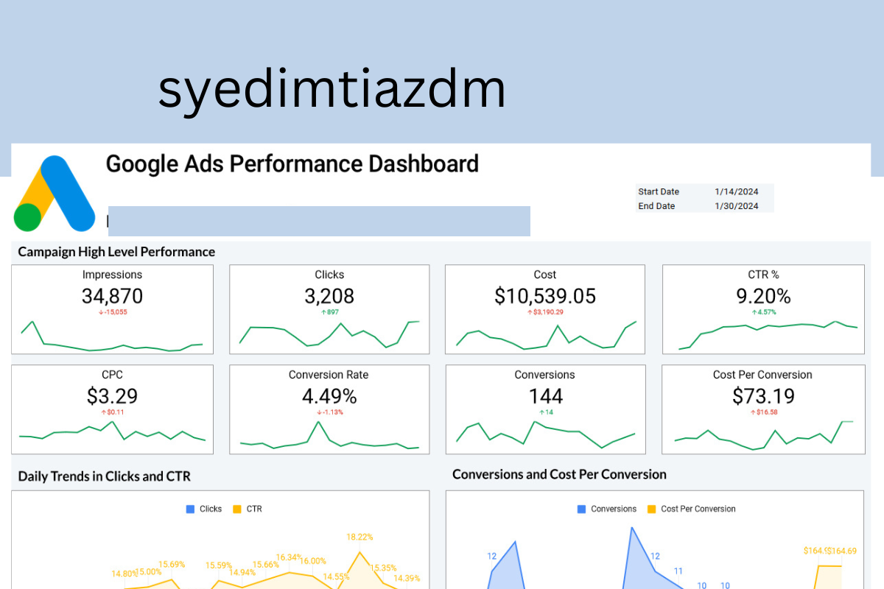Toggle the Conversions series legend label
Screen dimensions: 884x589
click(x=614, y=509)
